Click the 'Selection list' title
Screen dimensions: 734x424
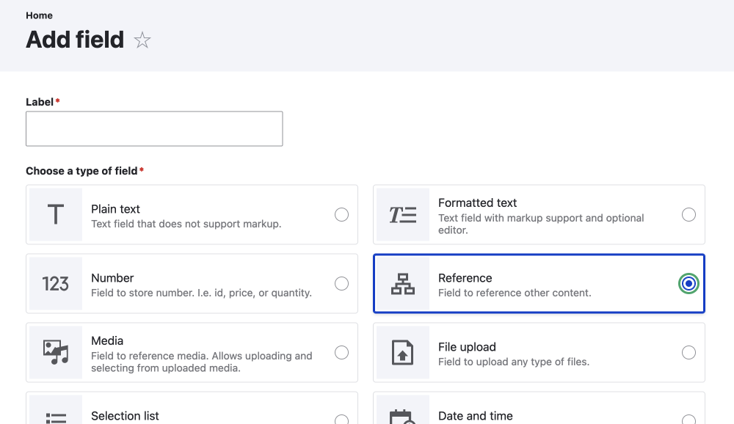click(x=125, y=416)
